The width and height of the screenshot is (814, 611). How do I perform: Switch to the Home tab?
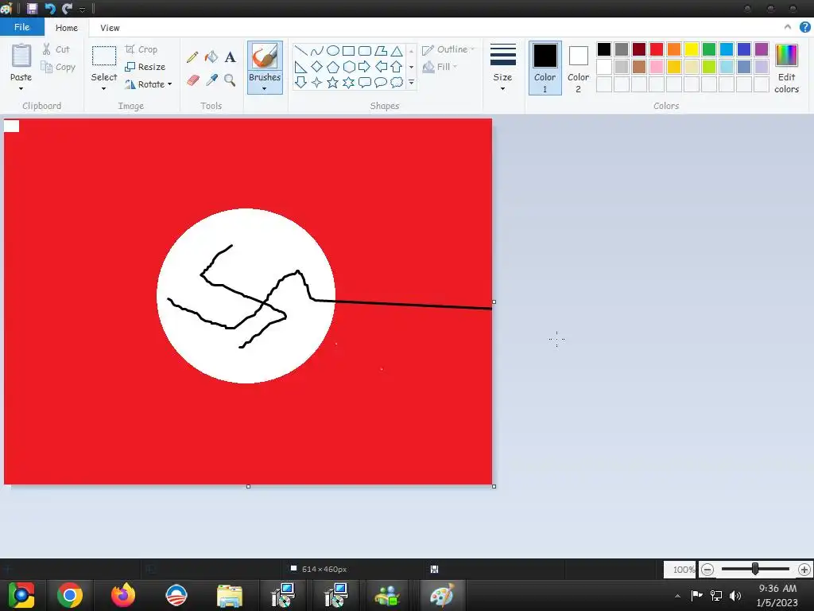tap(67, 28)
